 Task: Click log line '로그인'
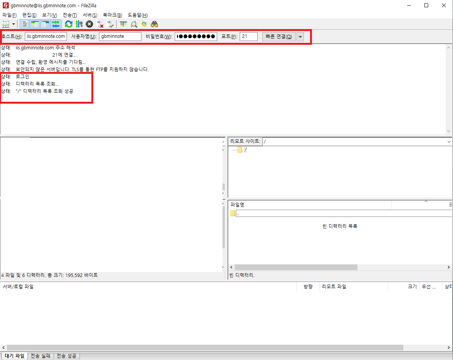23,77
